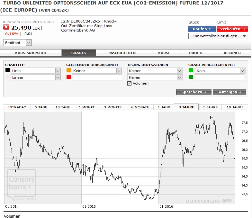Click the orange moving average color swatch

69,70
